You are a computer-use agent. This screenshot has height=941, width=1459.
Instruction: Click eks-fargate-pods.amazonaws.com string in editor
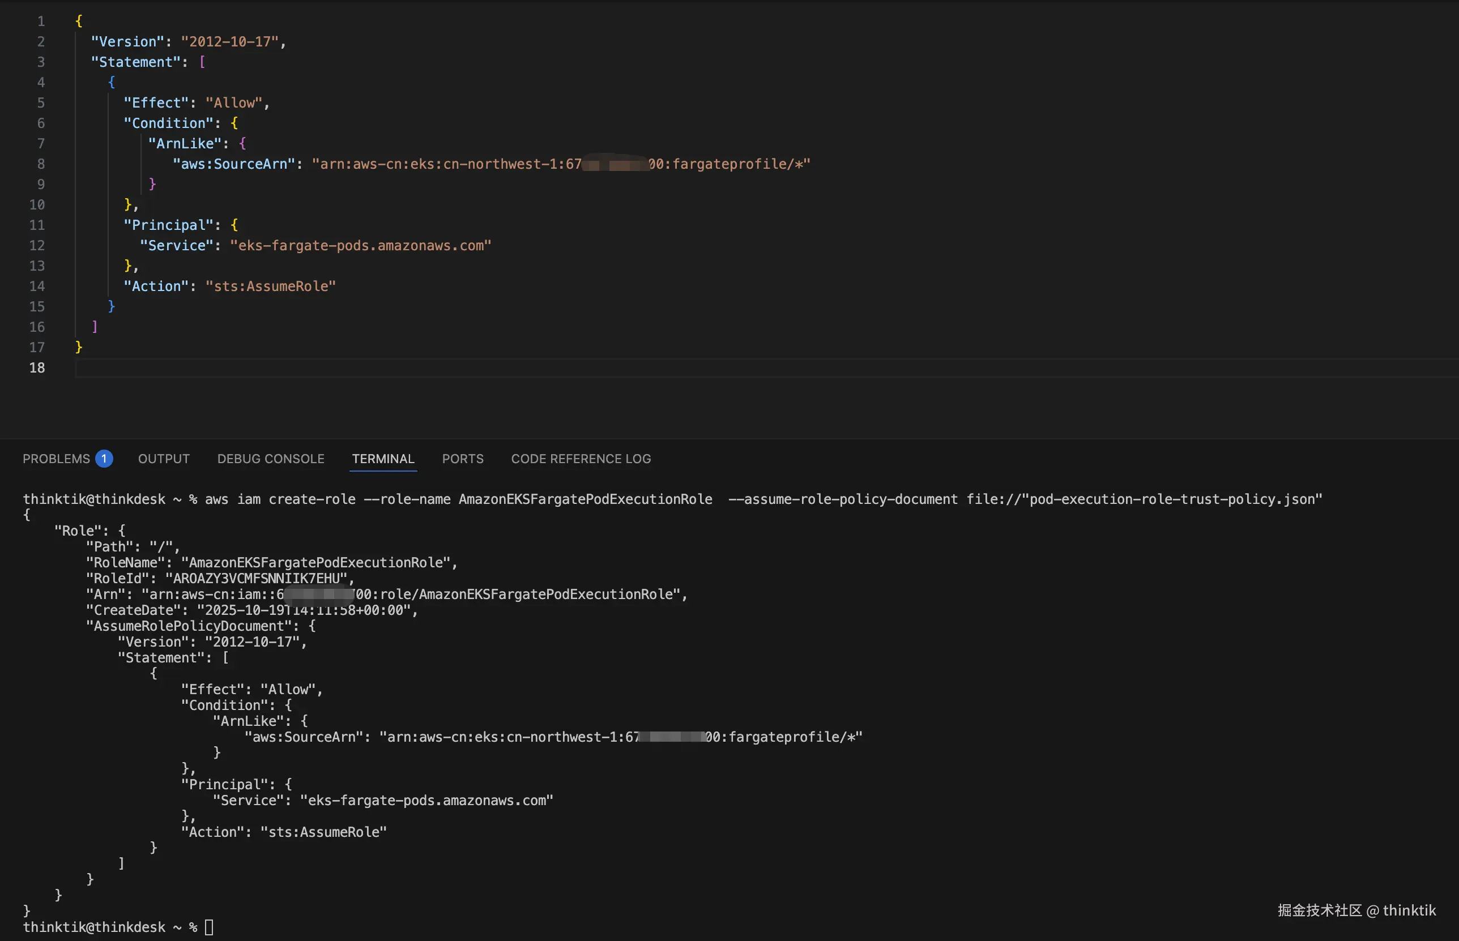(361, 246)
